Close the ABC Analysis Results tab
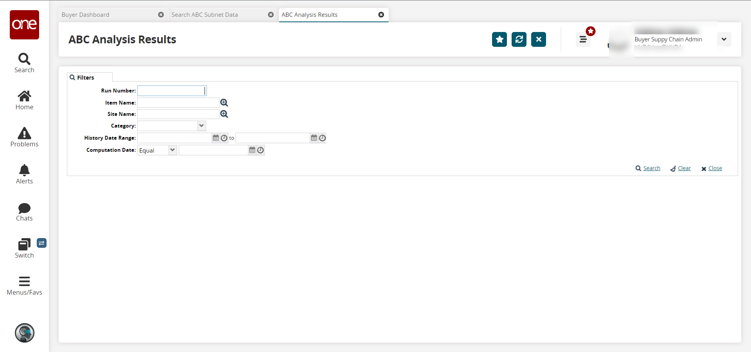This screenshot has width=751, height=352. pyautogui.click(x=381, y=14)
